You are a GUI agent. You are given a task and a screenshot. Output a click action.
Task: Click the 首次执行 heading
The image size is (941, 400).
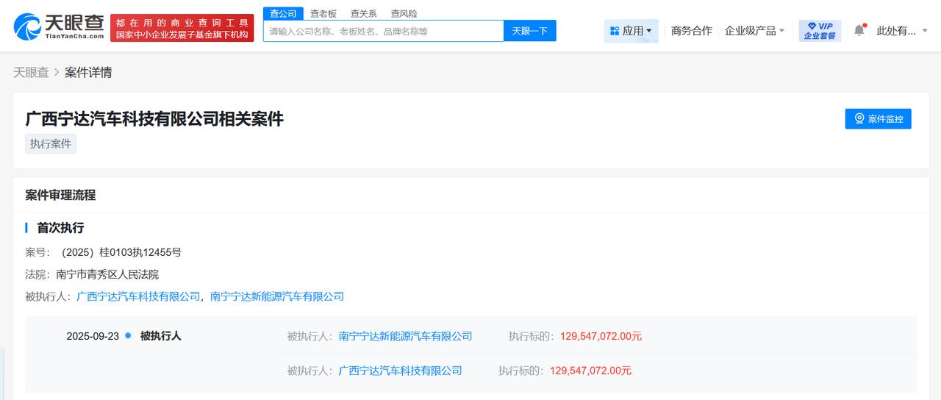click(x=60, y=228)
